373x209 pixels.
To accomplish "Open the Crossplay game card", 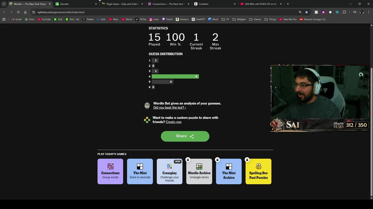I will coord(170,171).
